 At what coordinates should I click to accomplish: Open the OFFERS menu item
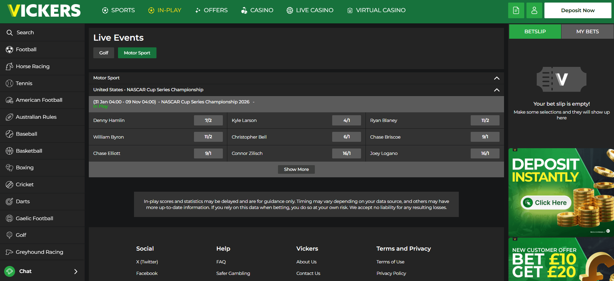[x=211, y=11]
